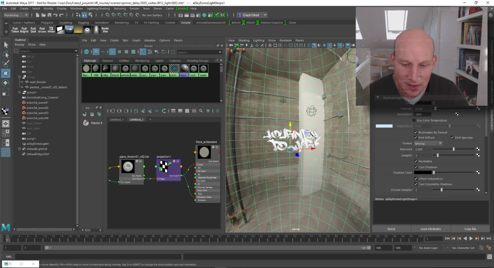Image resolution: width=494 pixels, height=268 pixels.
Task: Click the Flush Texture shelf icon
Action: [15, 30]
